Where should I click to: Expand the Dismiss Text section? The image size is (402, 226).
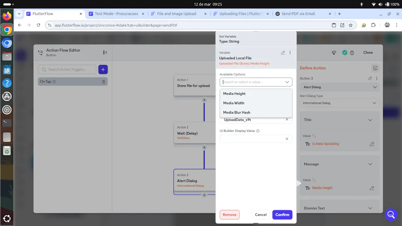click(x=370, y=208)
